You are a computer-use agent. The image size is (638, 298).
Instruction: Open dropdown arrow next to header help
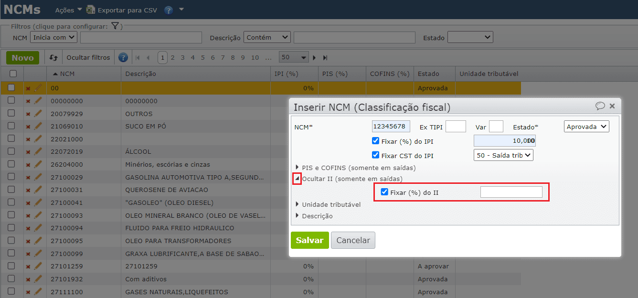coord(181,10)
